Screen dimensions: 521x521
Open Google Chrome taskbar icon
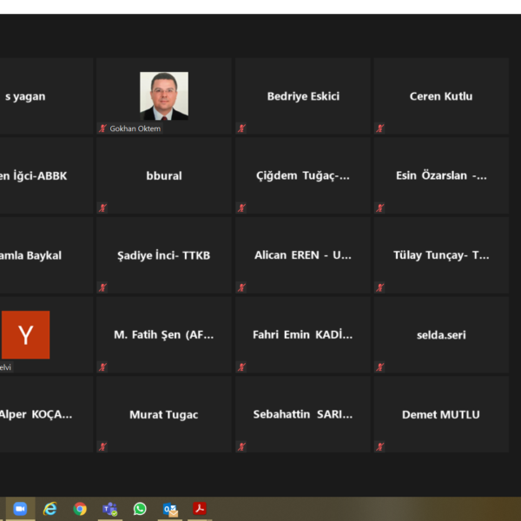(x=80, y=509)
